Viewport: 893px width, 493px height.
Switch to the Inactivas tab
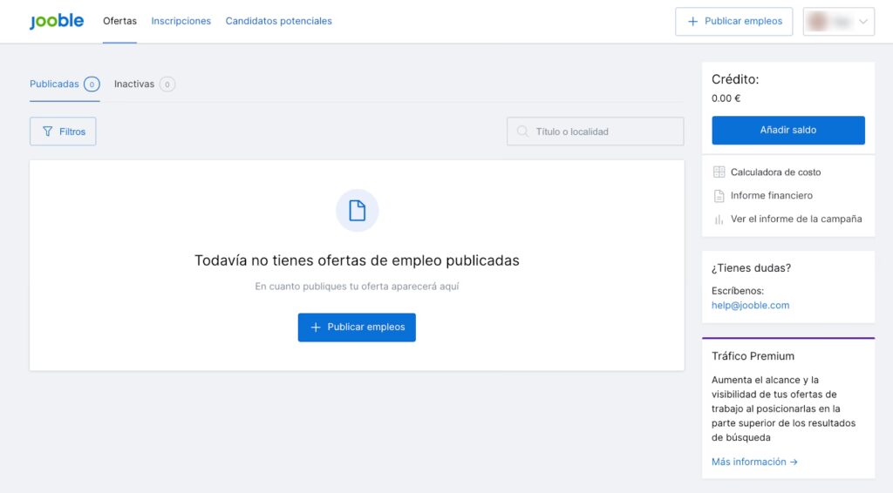(134, 84)
